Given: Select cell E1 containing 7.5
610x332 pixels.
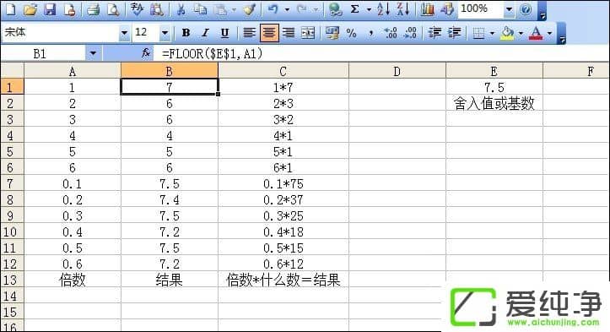Looking at the screenshot, I should click(494, 87).
